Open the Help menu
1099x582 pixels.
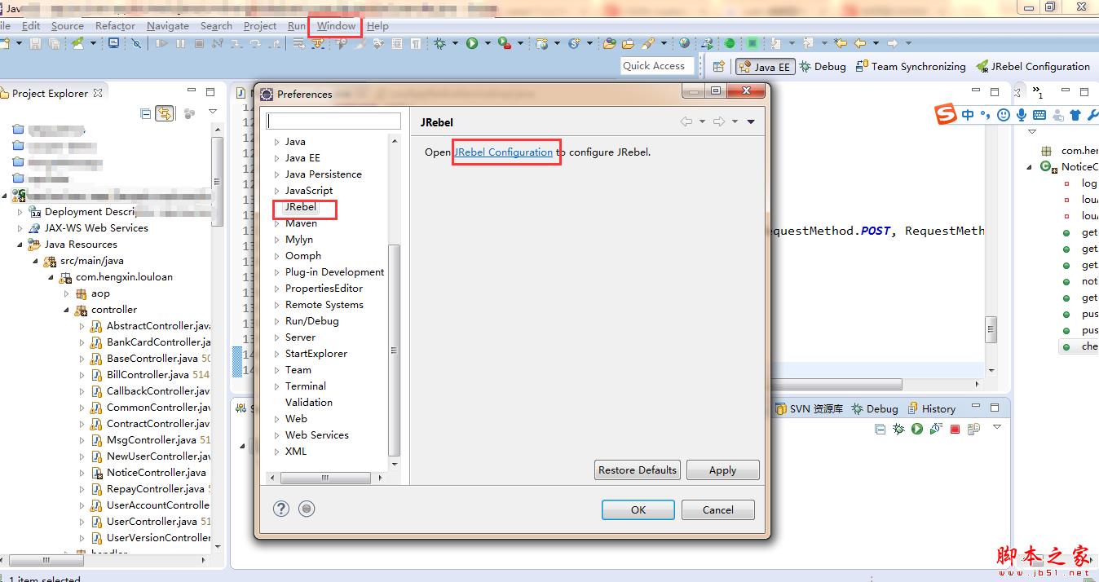(x=377, y=26)
